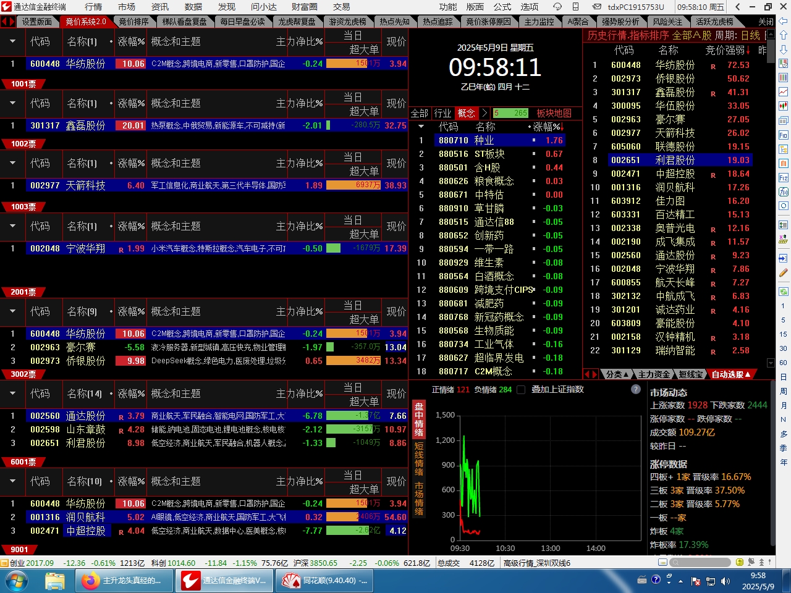Open the 公式 menu
The image size is (791, 593).
pyautogui.click(x=502, y=7)
